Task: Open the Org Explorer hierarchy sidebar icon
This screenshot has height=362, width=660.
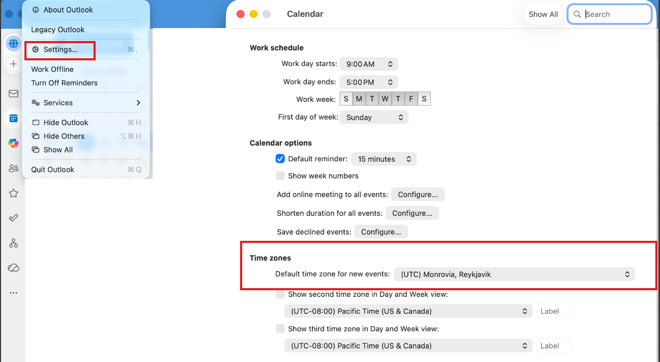Action: point(14,243)
